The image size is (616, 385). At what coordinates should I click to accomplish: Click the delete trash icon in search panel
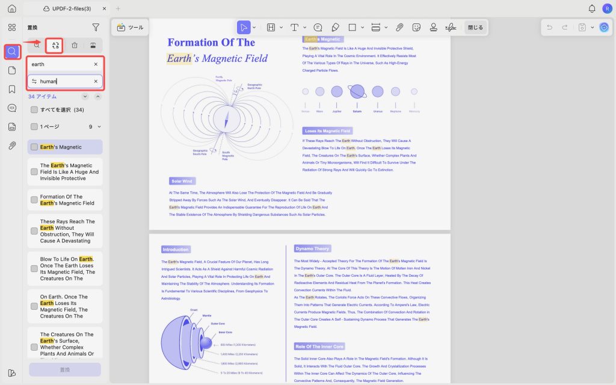[74, 45]
